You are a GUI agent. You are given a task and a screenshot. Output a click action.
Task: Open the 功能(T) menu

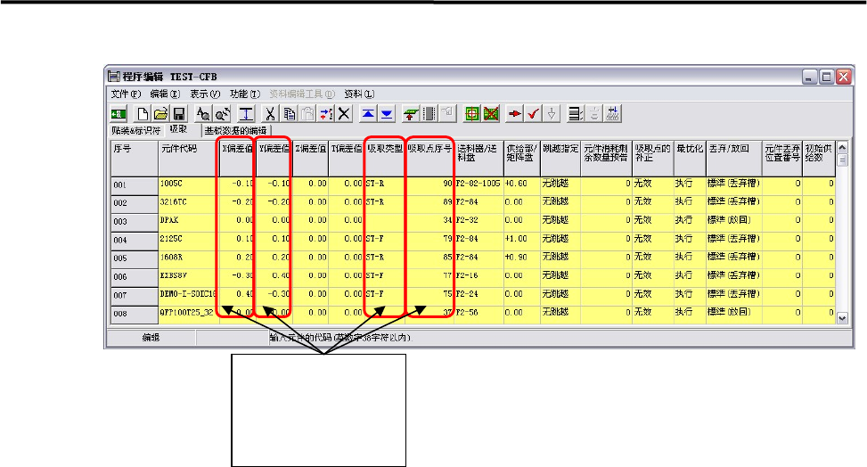[245, 94]
